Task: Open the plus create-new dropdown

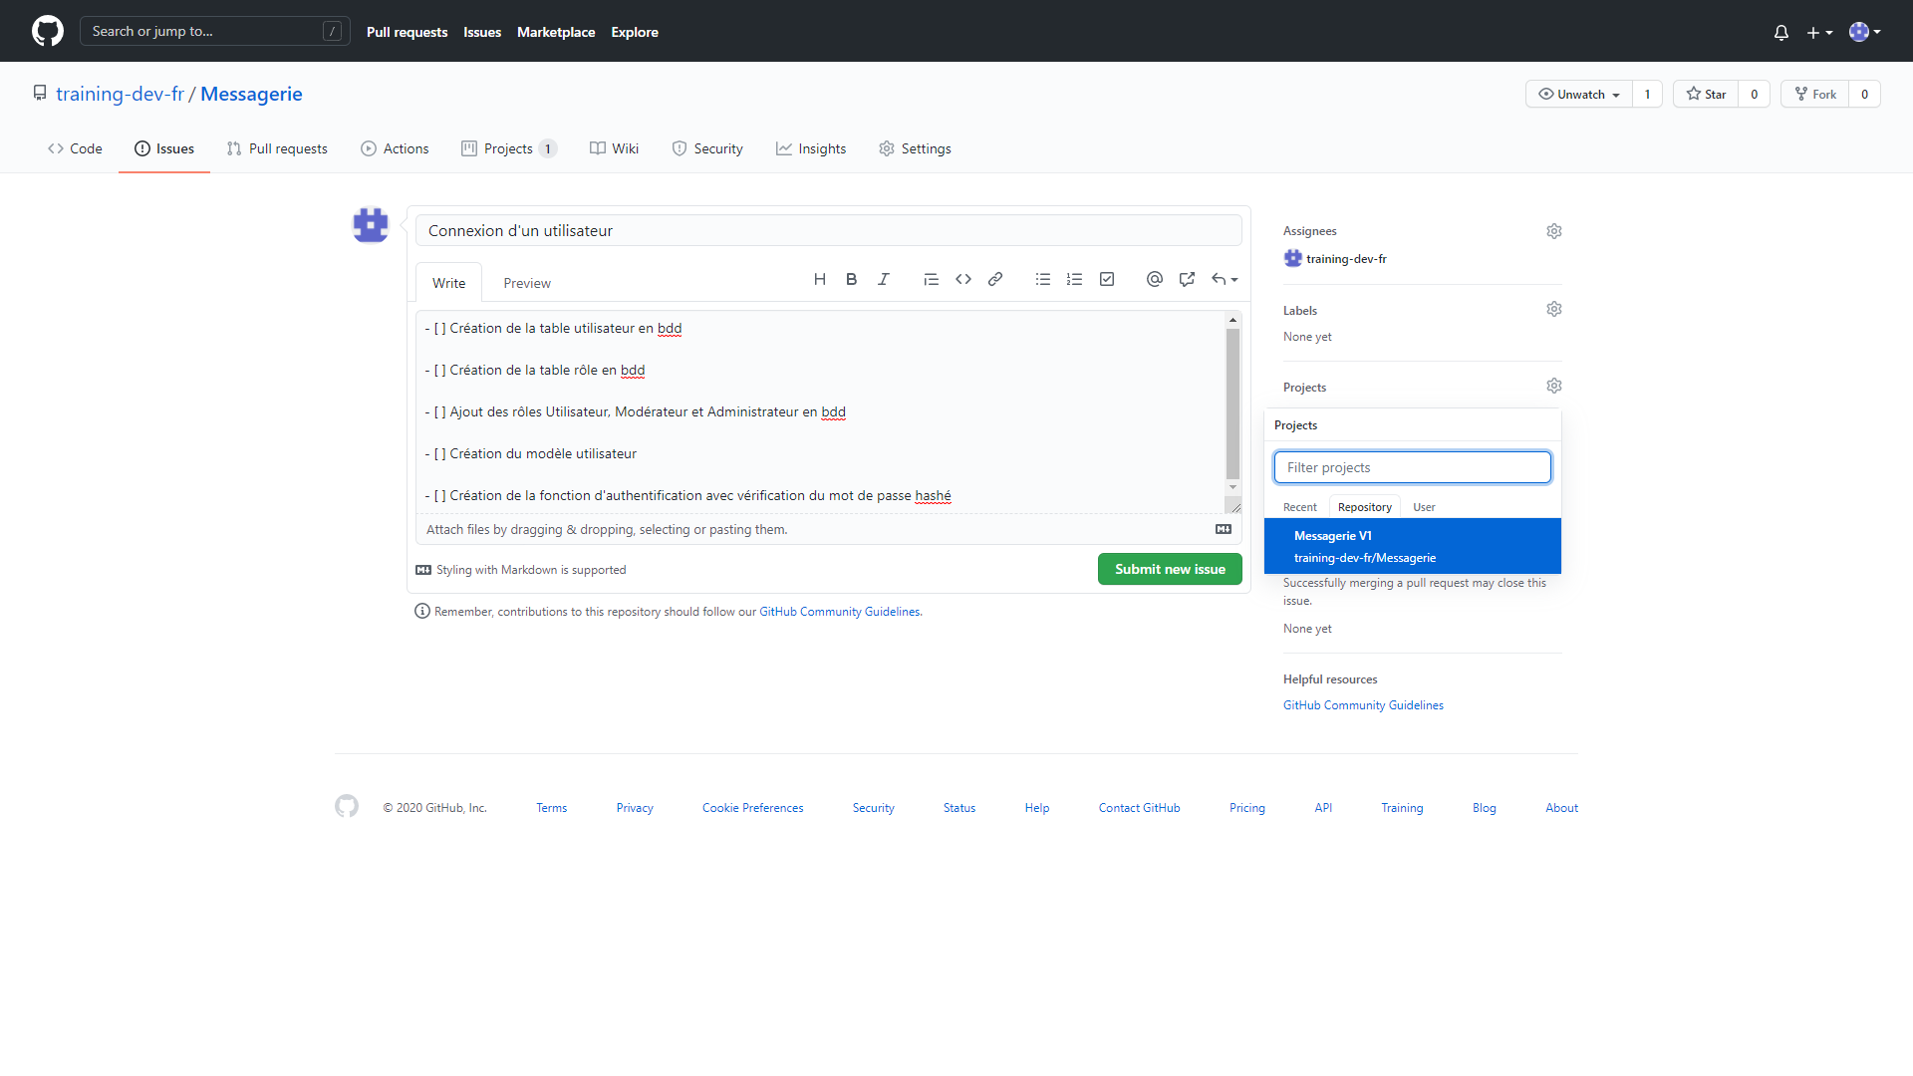Action: (x=1819, y=32)
